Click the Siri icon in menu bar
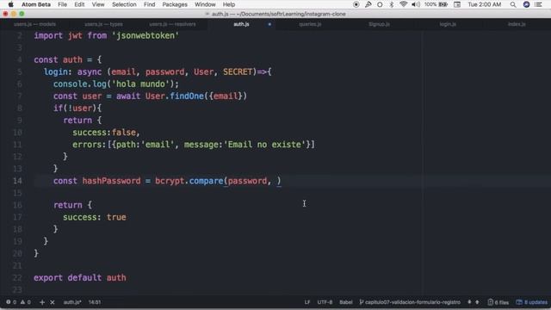 526,4
